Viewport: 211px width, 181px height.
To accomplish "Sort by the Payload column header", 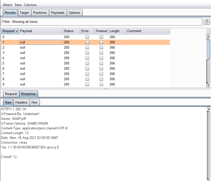I will click(40, 31).
